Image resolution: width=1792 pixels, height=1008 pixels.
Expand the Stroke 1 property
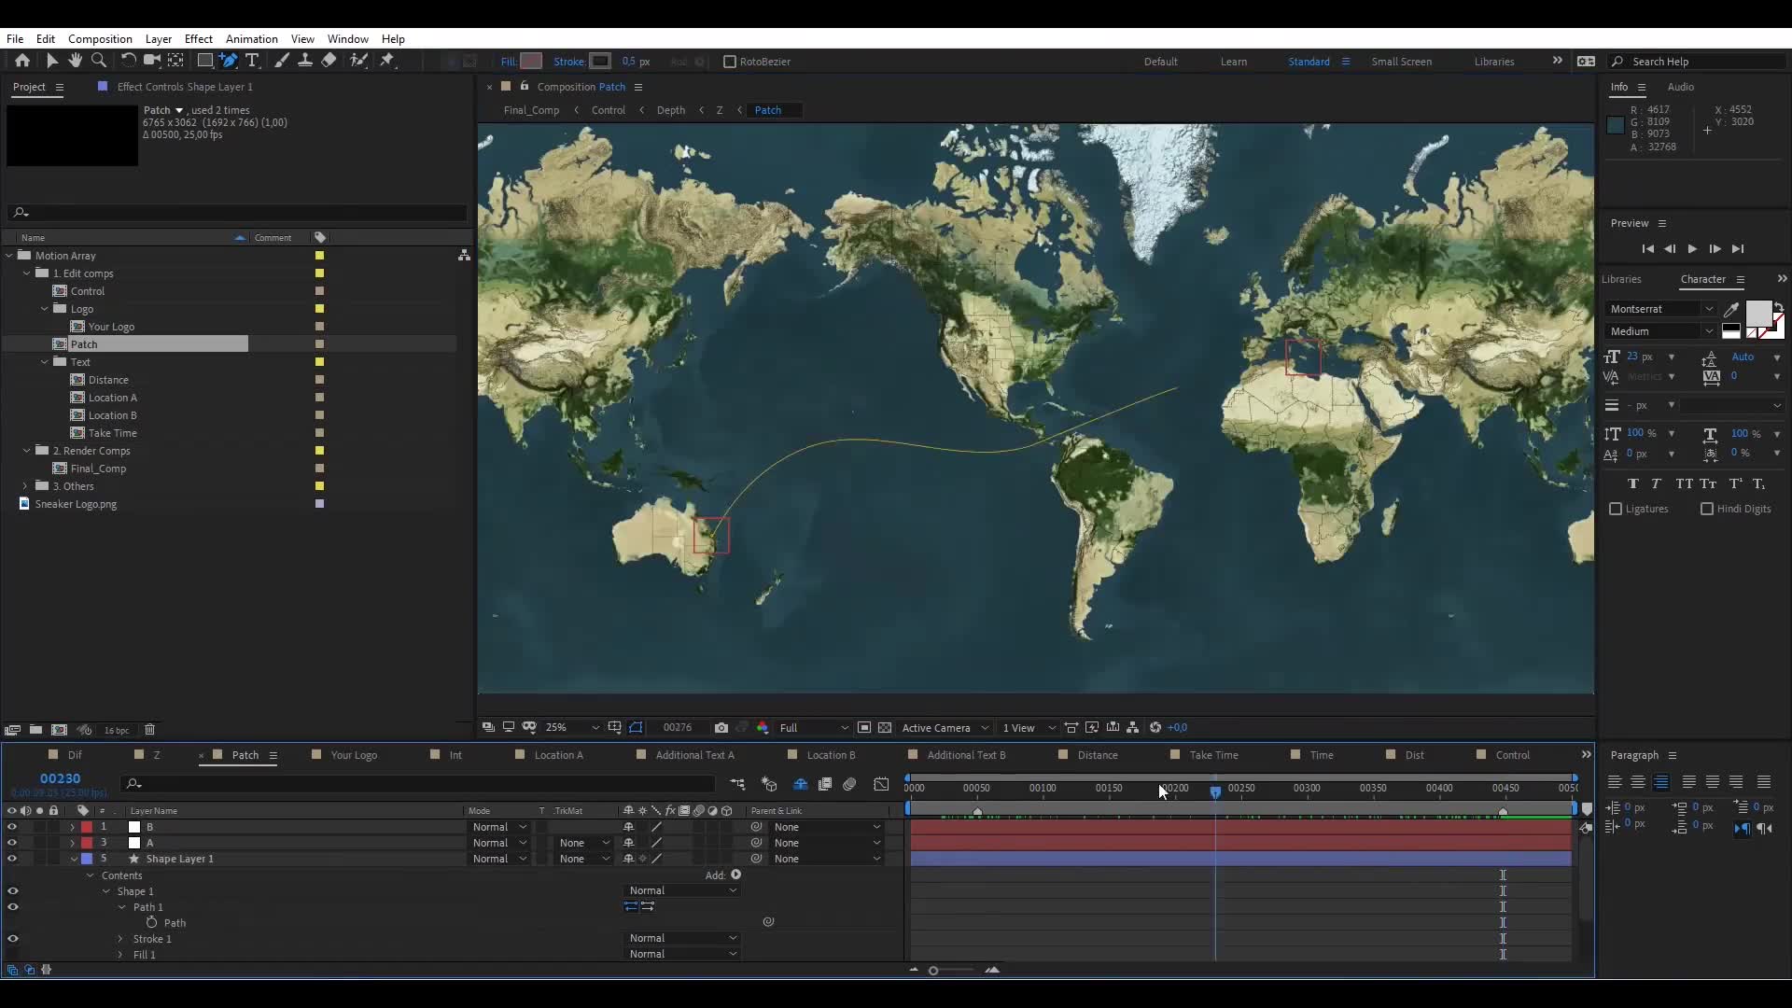pos(120,939)
